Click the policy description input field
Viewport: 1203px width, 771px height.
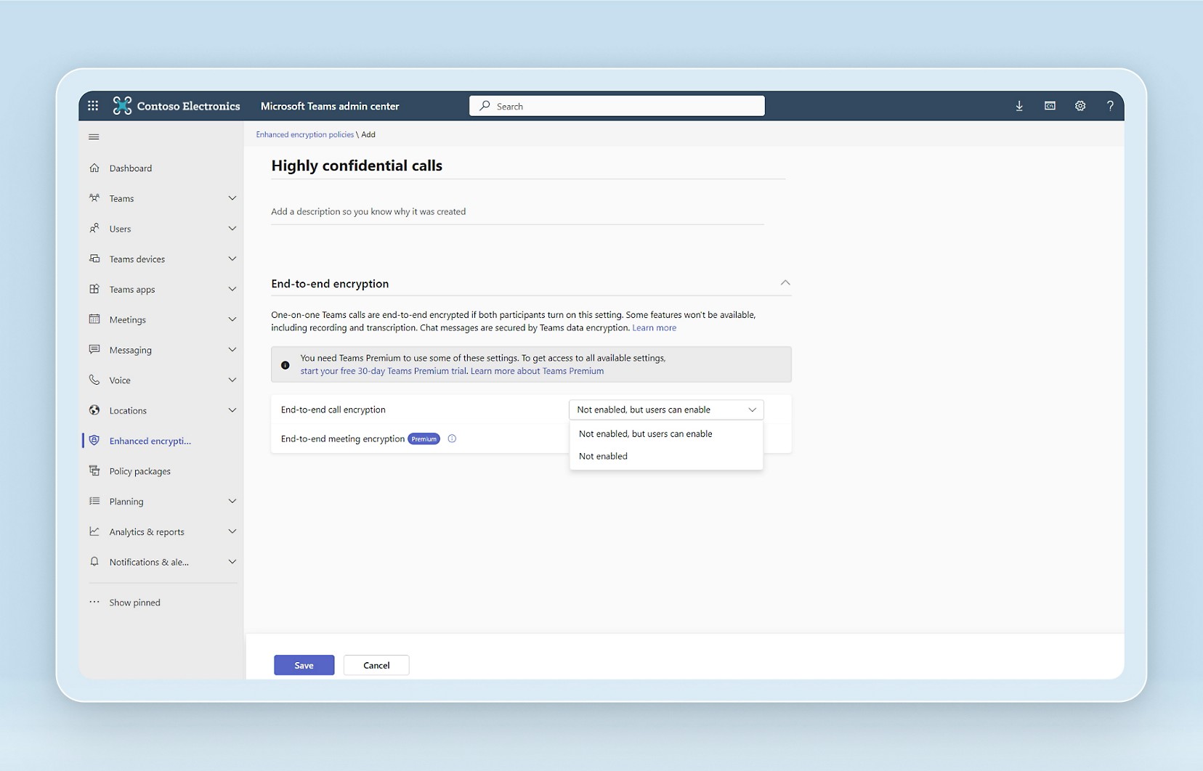pyautogui.click(x=517, y=212)
